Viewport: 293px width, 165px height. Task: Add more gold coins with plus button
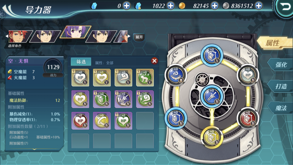(x=215, y=6)
